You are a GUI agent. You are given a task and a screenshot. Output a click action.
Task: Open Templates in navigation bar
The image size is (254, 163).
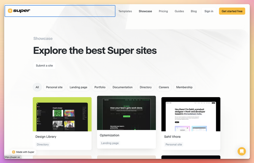(125, 11)
